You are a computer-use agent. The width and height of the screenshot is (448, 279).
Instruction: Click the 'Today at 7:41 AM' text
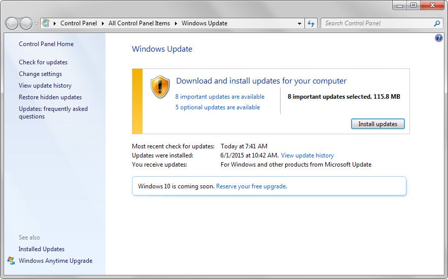tap(244, 146)
